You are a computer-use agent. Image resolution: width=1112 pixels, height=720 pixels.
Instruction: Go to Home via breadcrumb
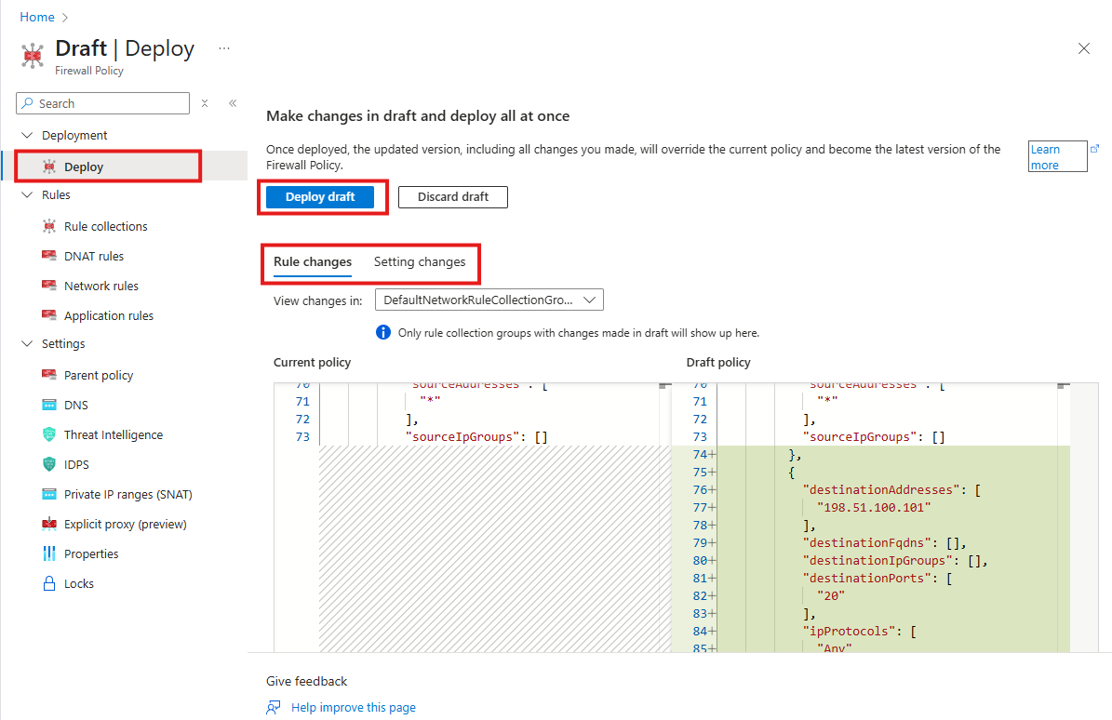point(37,17)
